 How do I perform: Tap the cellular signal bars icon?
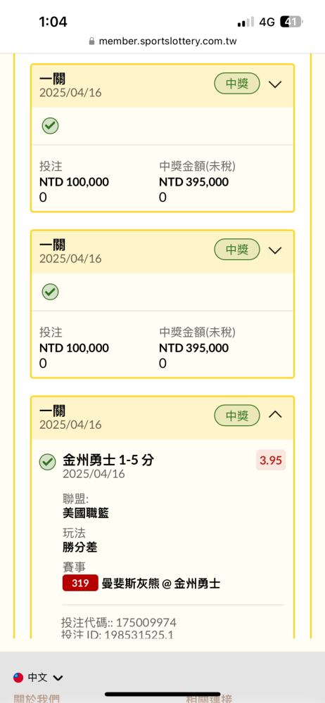pos(246,22)
